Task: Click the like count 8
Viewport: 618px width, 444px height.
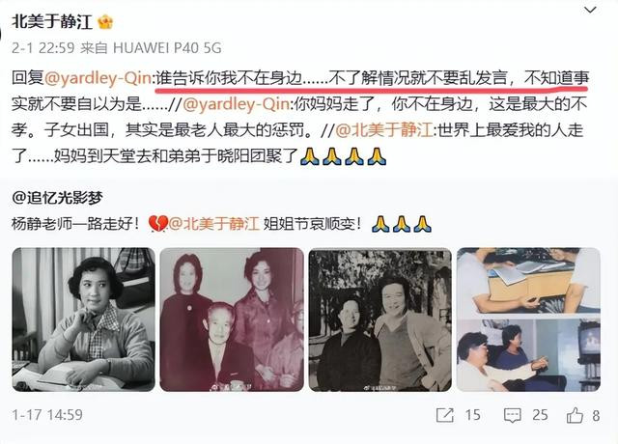Action: [x=596, y=416]
